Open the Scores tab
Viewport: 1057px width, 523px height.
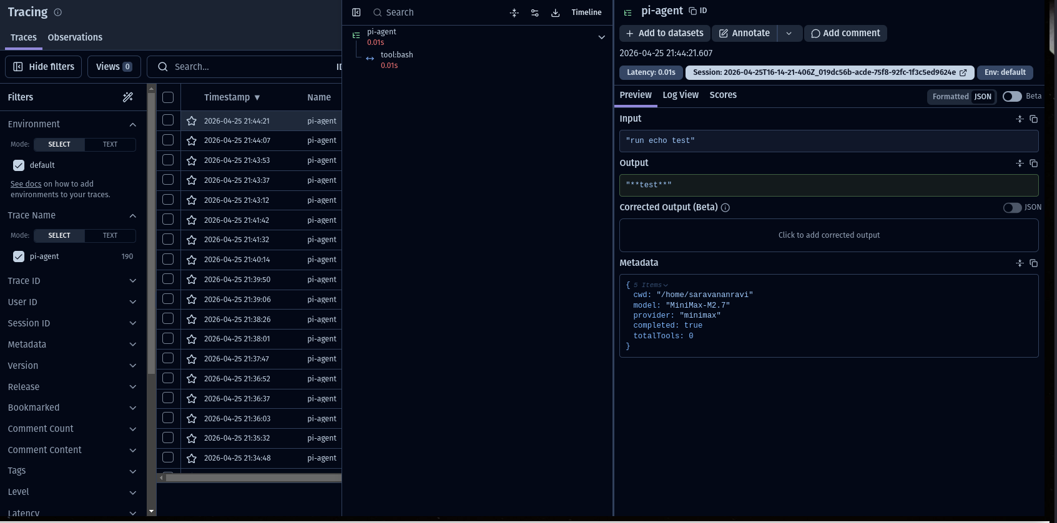point(723,95)
